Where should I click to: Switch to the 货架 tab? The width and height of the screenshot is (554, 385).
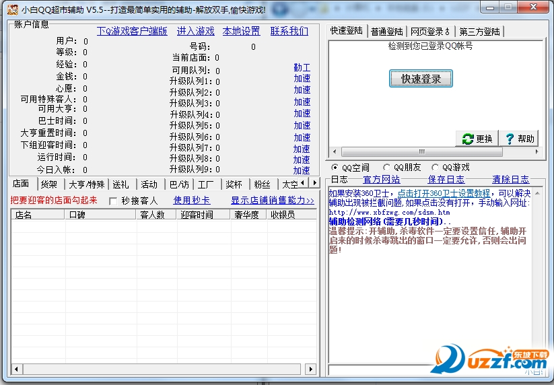(49, 184)
